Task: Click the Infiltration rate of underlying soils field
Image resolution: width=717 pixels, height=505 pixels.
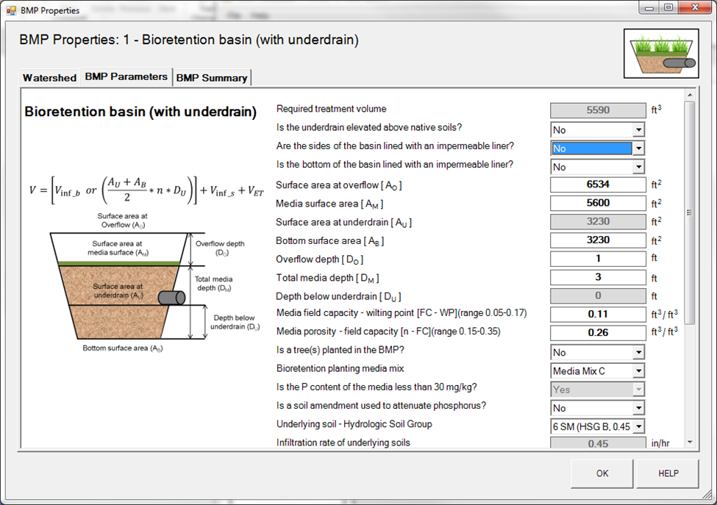Action: pyautogui.click(x=598, y=443)
